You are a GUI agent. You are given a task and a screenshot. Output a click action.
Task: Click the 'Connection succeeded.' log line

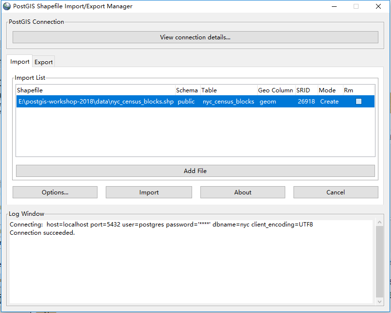[x=42, y=233]
